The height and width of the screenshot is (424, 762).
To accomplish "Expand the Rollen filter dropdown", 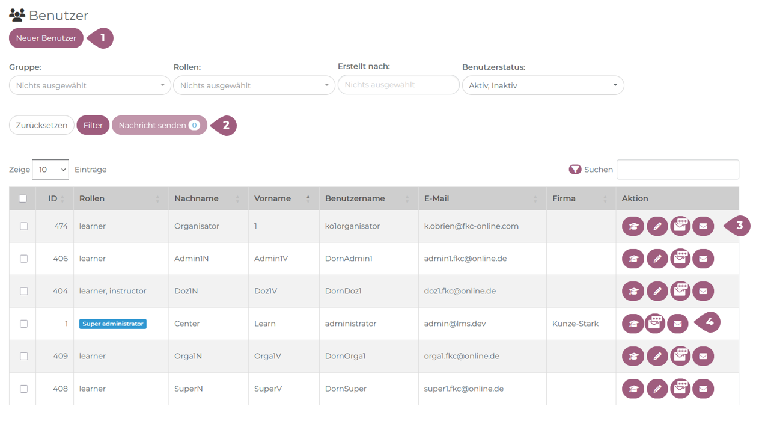I will [254, 85].
